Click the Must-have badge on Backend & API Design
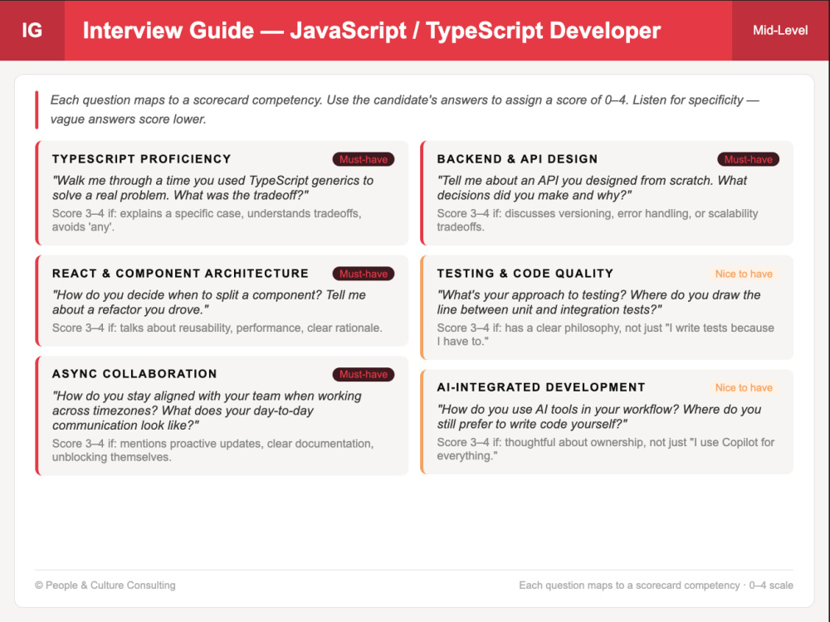 click(x=748, y=159)
